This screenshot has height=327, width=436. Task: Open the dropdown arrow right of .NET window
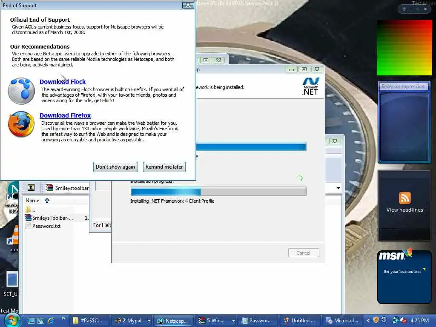pyautogui.click(x=338, y=188)
